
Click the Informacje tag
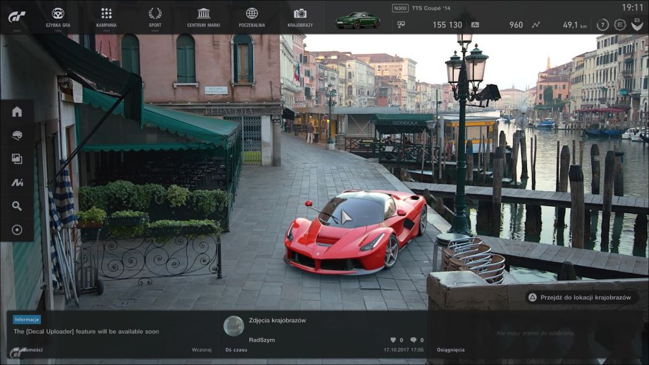pos(27,320)
